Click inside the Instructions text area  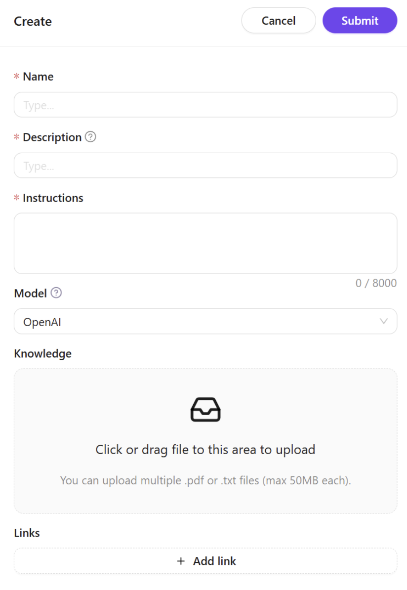pyautogui.click(x=205, y=243)
